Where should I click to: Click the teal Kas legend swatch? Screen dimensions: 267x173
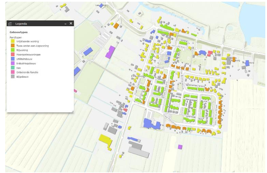click(x=13, y=68)
